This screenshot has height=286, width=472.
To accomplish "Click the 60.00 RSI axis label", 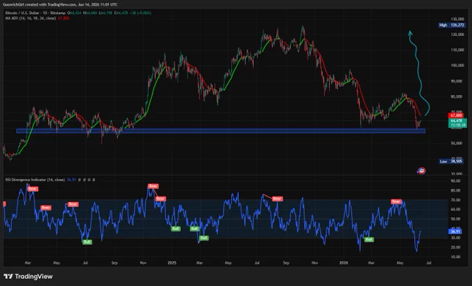I will (x=455, y=209).
